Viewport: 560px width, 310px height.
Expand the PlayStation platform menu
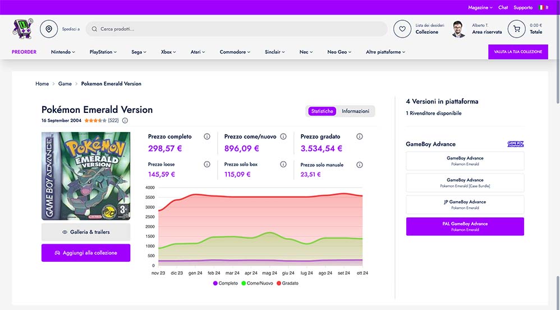103,52
